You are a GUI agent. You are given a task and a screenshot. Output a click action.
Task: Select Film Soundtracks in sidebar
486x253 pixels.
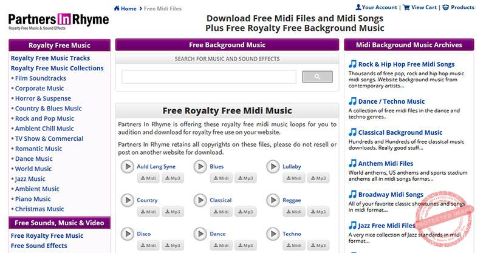coord(40,78)
